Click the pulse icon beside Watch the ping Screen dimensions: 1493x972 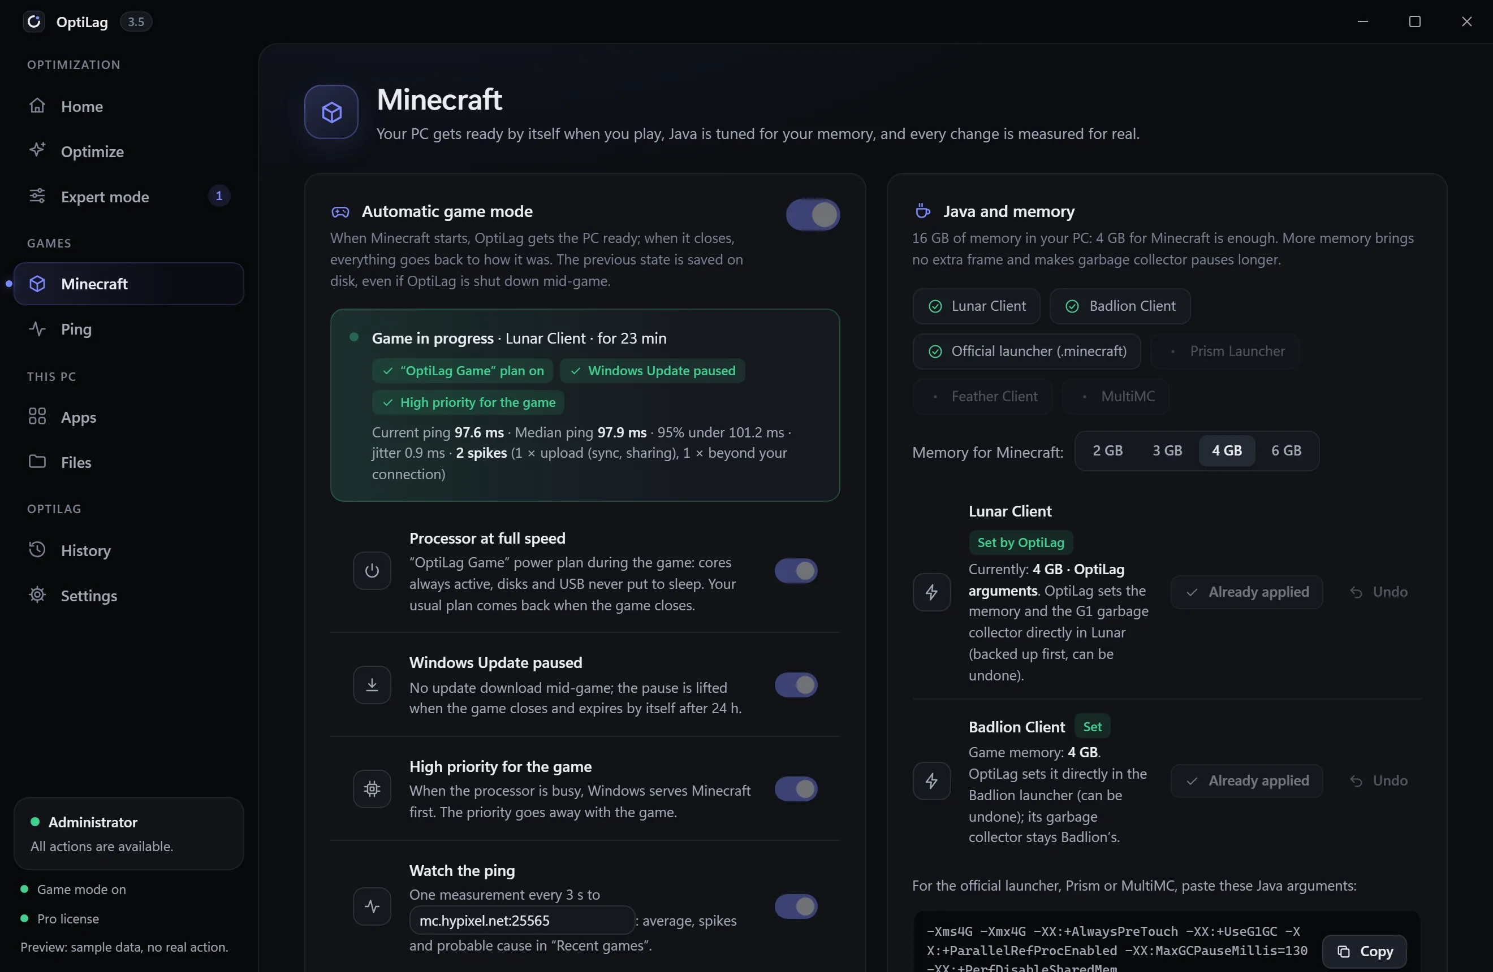[x=372, y=906]
